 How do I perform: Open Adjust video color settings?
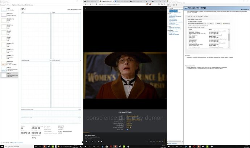(175, 28)
